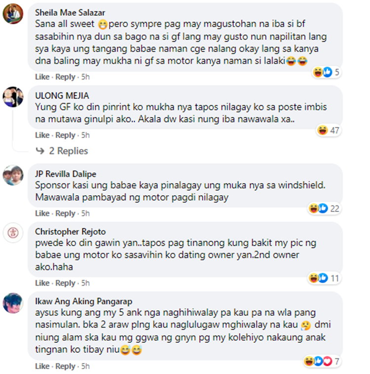The image size is (370, 374).
Task: Expand the 2 Replies thread
Action: (62, 151)
